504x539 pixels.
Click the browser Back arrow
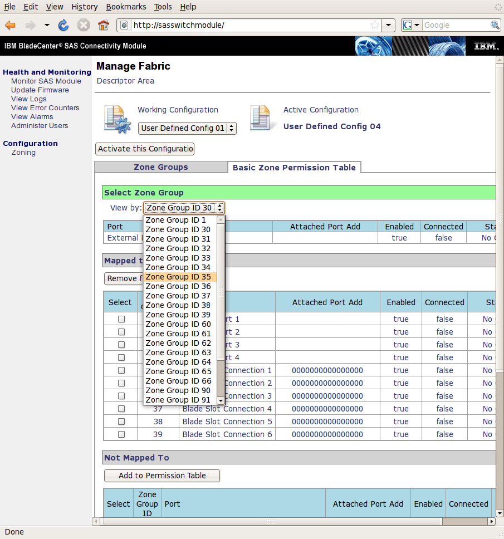tap(11, 25)
